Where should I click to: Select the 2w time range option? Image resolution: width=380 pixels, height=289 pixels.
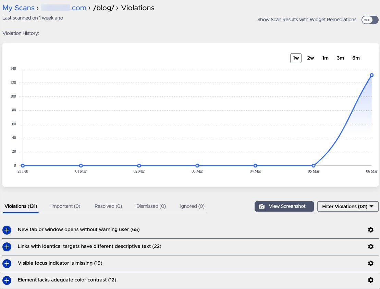[310, 58]
